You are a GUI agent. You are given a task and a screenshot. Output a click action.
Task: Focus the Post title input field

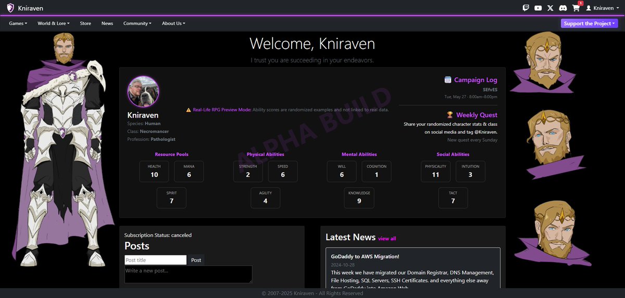coord(155,260)
